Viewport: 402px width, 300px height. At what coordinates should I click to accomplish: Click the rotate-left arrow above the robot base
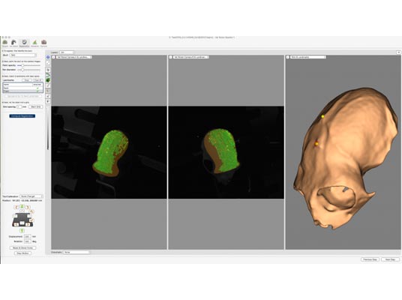pyautogui.click(x=16, y=207)
